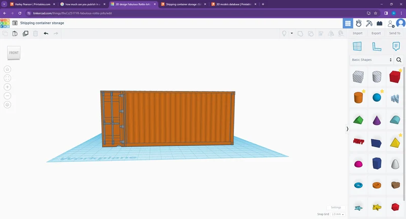Undo the last action
The width and height of the screenshot is (406, 219).
(x=46, y=33)
